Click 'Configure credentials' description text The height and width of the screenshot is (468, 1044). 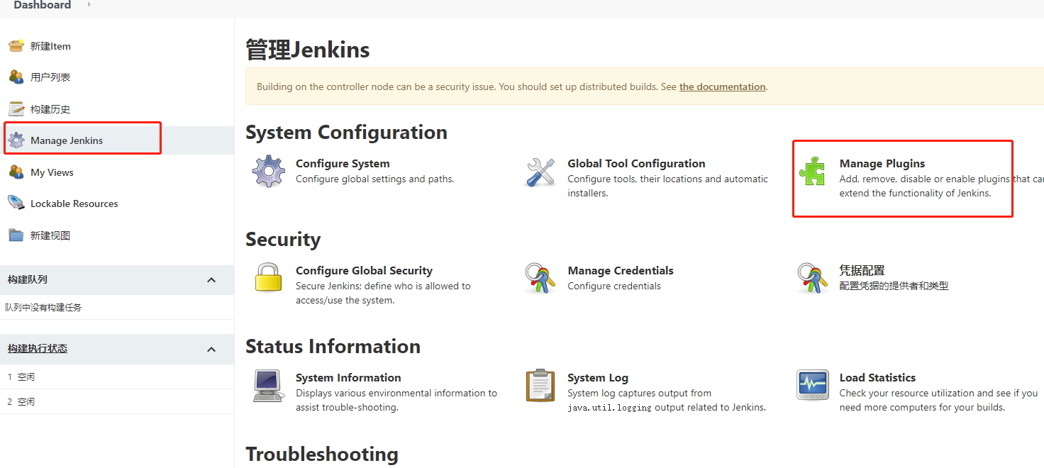coord(614,286)
